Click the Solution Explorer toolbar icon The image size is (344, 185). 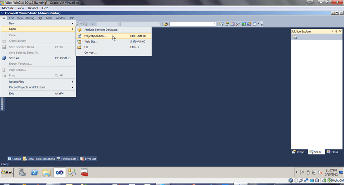221,24
